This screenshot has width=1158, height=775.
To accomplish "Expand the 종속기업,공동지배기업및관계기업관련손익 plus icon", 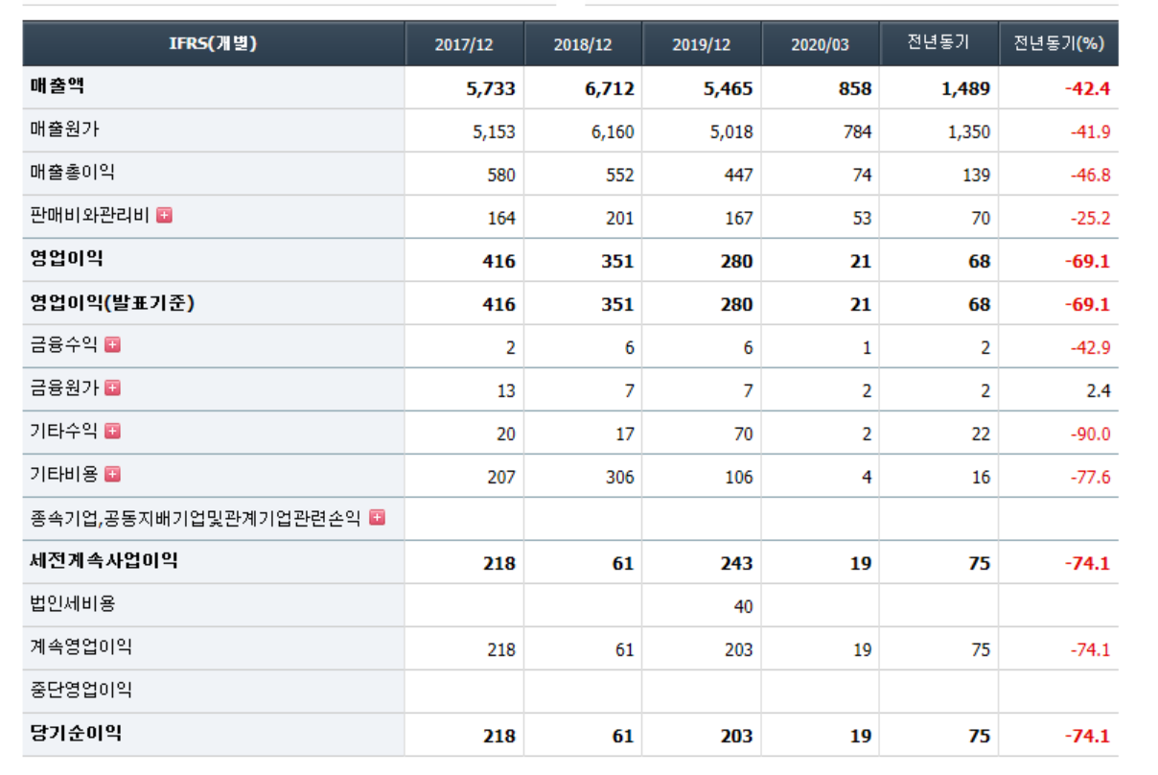I will [x=377, y=517].
